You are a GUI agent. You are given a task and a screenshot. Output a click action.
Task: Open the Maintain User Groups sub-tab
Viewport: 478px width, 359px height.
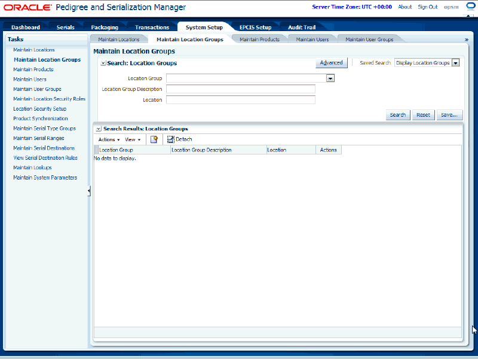(369, 39)
